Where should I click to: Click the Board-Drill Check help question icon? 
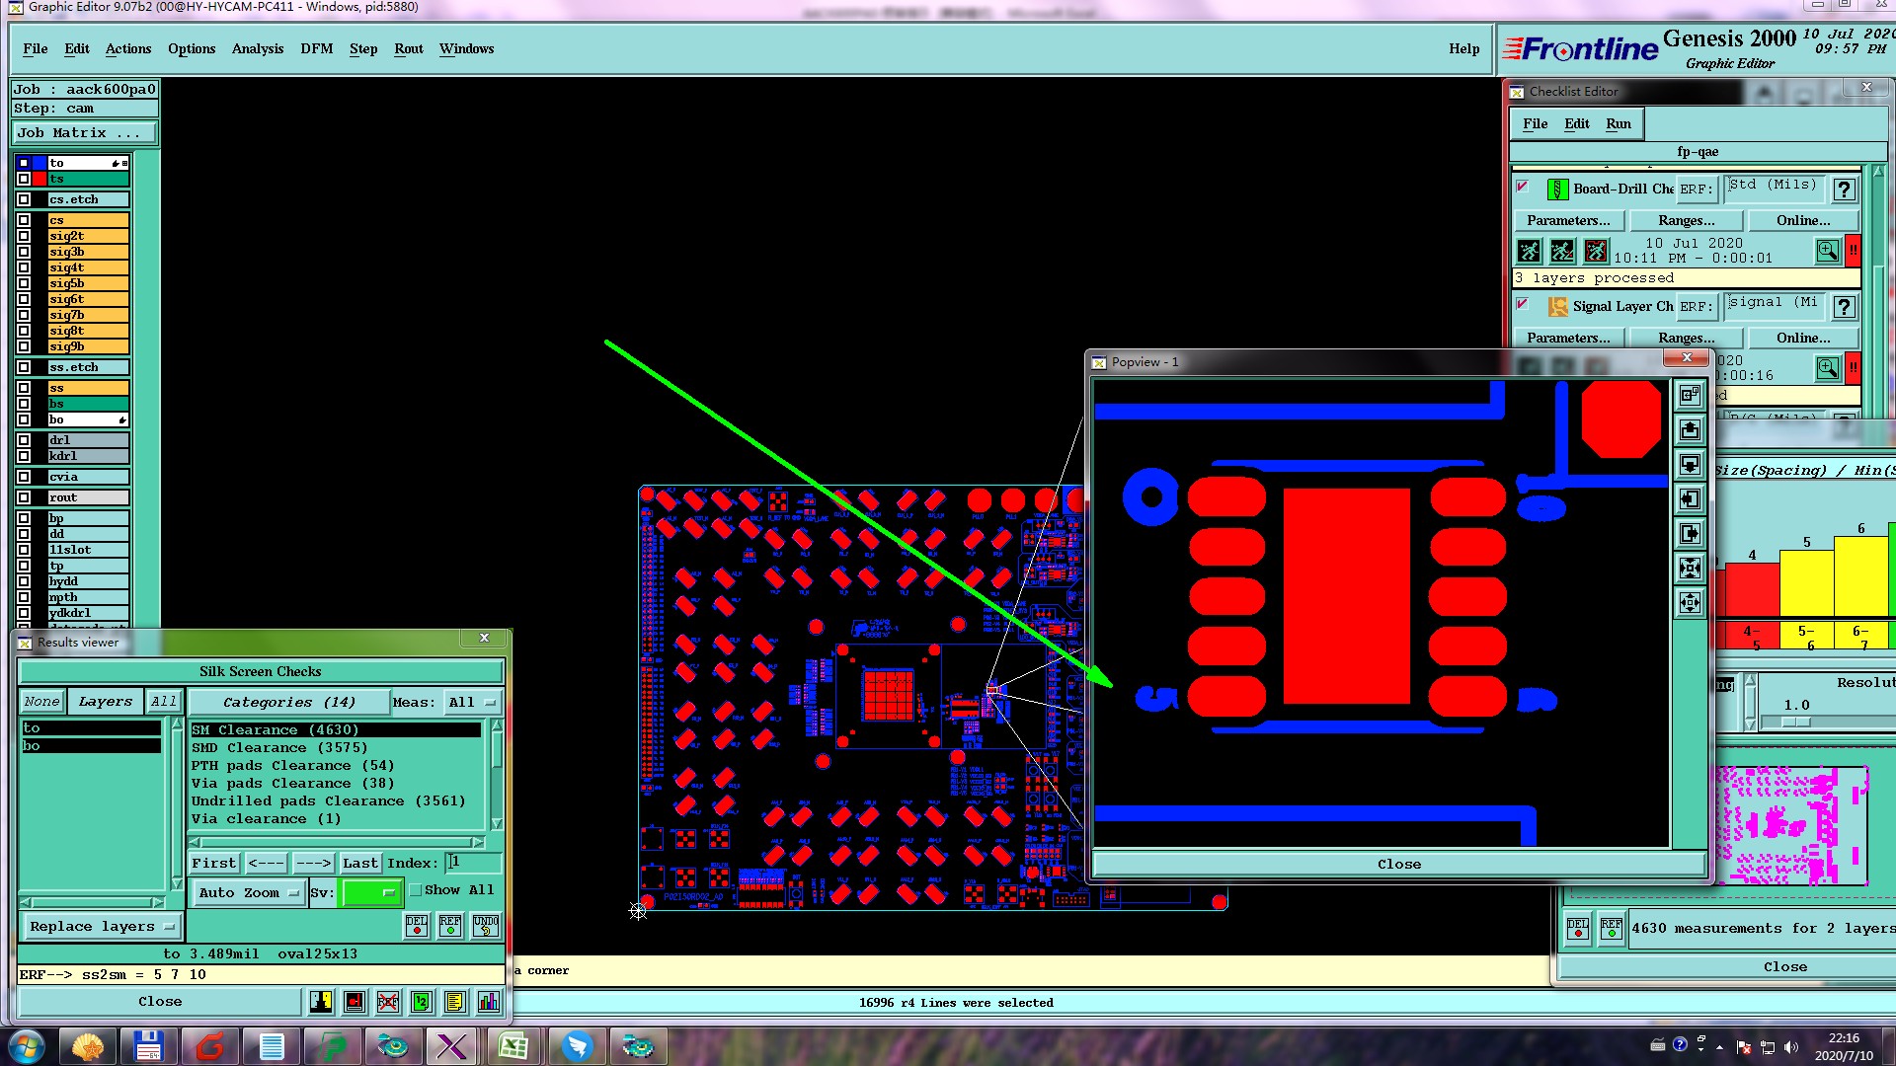point(1843,190)
